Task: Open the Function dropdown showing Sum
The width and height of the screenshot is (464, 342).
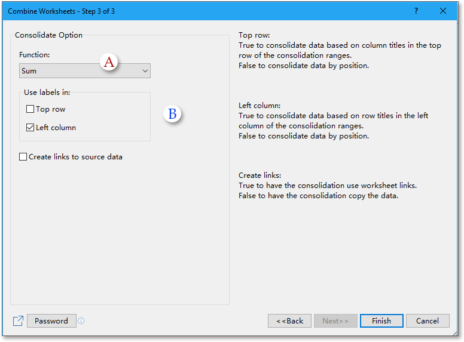Action: click(x=84, y=71)
